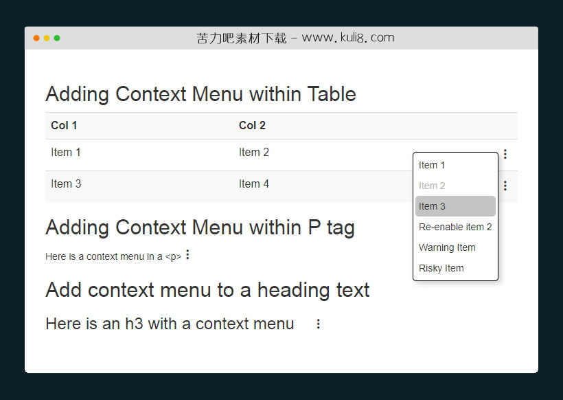Image resolution: width=563 pixels, height=400 pixels.
Task: Click the "Item 1" table cell
Action: pos(66,153)
